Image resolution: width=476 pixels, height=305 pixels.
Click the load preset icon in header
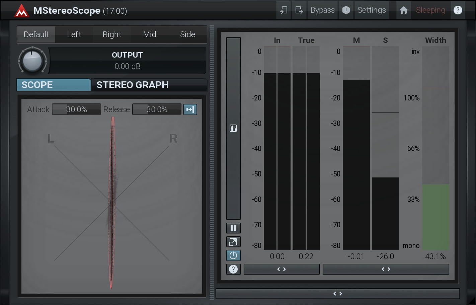click(284, 10)
